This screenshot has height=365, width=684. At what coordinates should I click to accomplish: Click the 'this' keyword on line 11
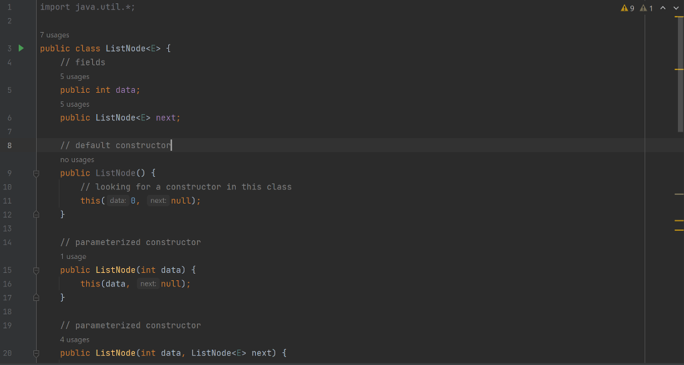(x=90, y=201)
